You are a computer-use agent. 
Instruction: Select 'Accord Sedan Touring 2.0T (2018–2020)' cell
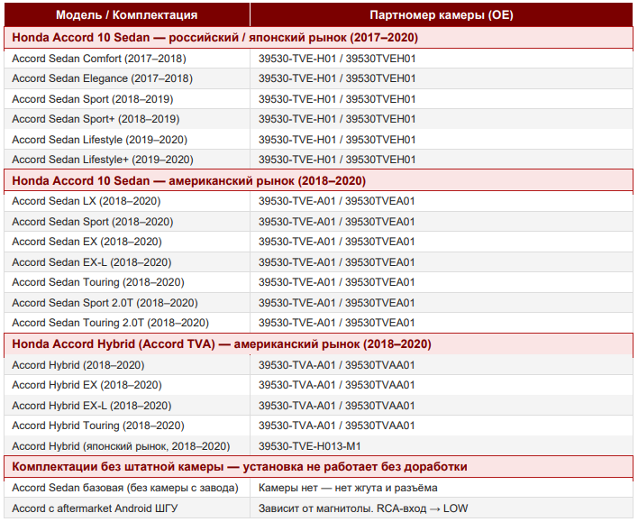(x=126, y=323)
